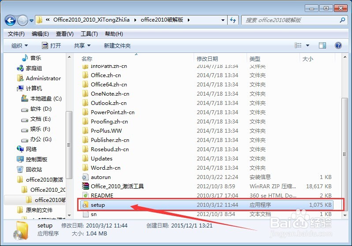This screenshot has width=352, height=246.
Task: Select the setup application icon
Action: pos(85,205)
